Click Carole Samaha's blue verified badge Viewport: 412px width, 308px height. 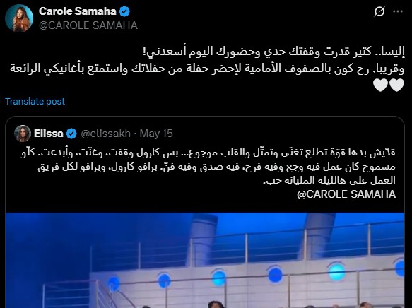pyautogui.click(x=124, y=11)
